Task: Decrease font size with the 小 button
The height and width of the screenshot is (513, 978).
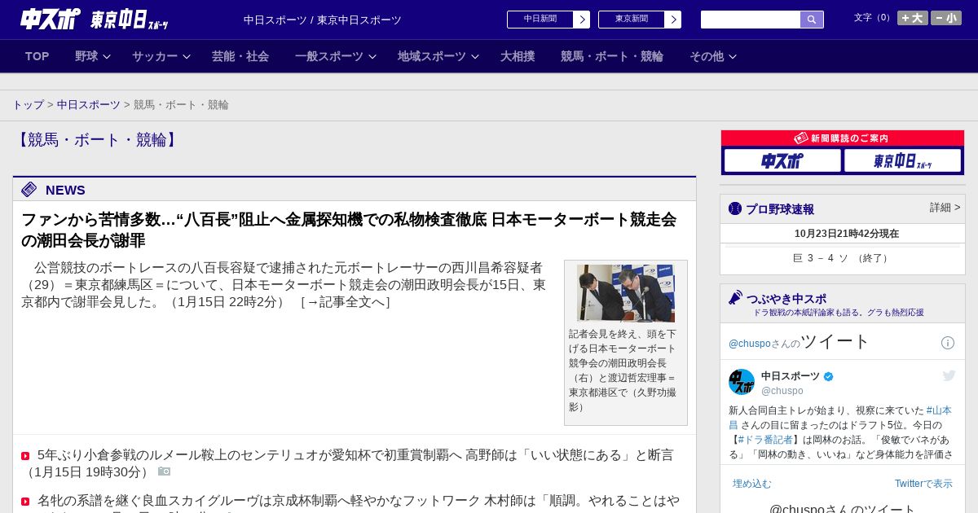Action: (946, 18)
